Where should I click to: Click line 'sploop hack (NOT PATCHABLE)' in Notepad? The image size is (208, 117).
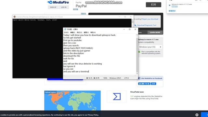pyautogui.click(x=78, y=48)
